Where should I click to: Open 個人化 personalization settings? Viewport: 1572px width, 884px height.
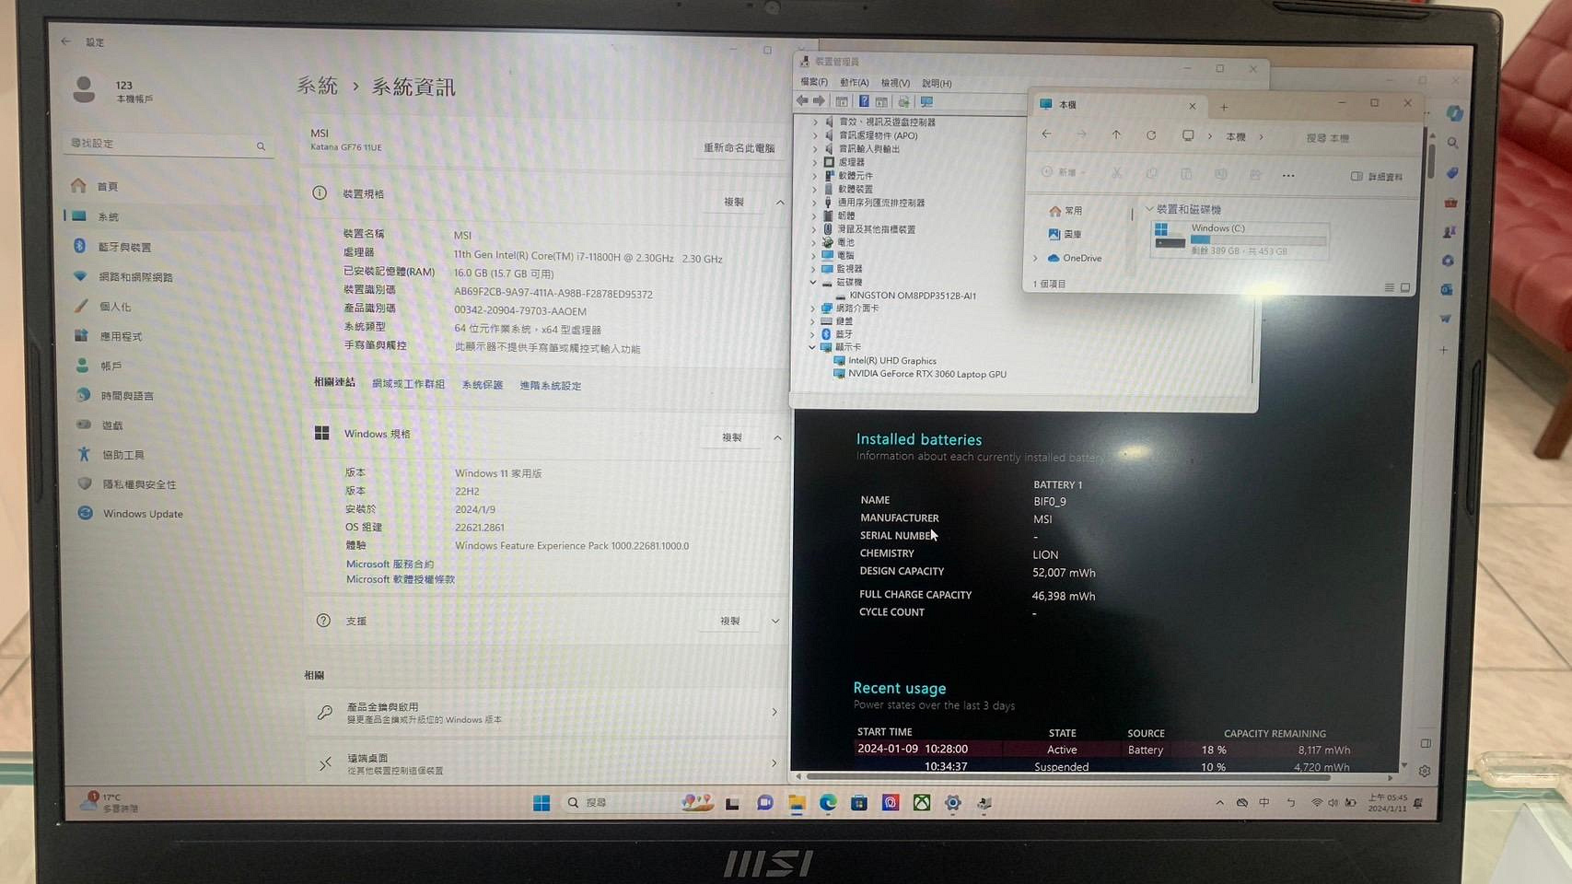click(115, 307)
